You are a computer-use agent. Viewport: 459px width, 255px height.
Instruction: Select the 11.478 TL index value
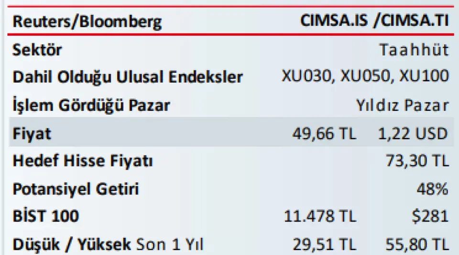[x=320, y=216]
